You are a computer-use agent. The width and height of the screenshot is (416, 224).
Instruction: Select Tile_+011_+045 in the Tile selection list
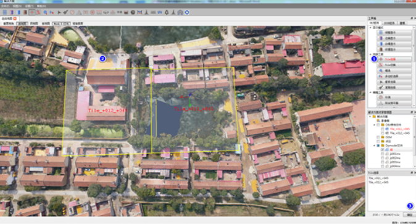click(378, 178)
